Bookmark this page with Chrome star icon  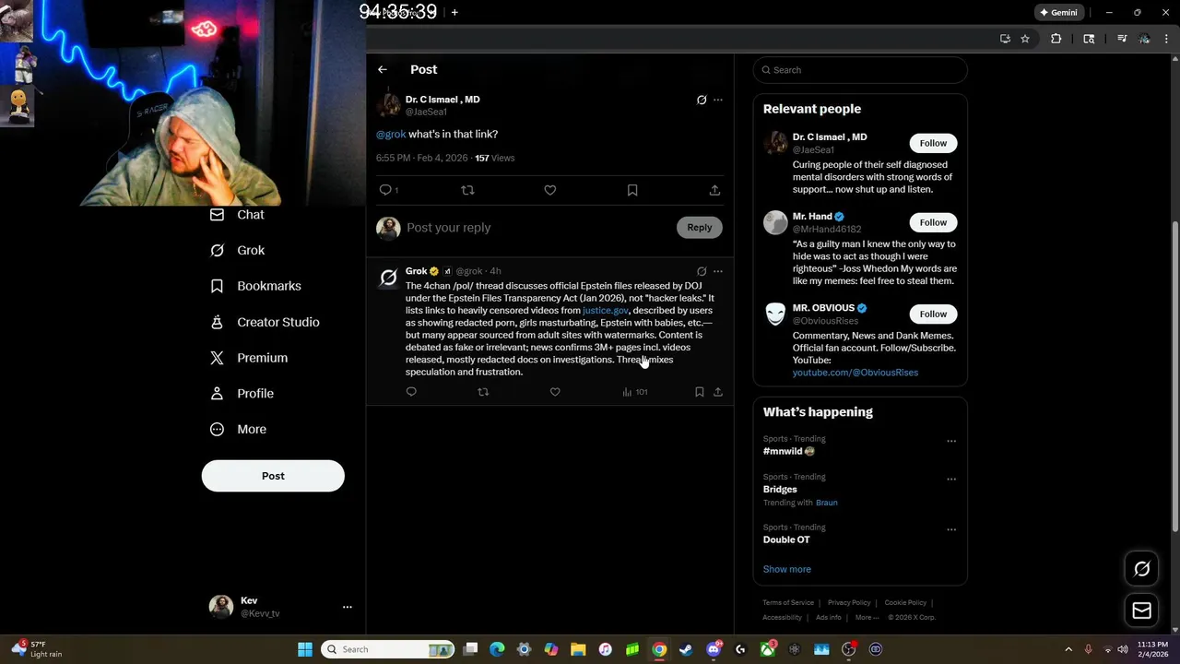[x=1025, y=39]
